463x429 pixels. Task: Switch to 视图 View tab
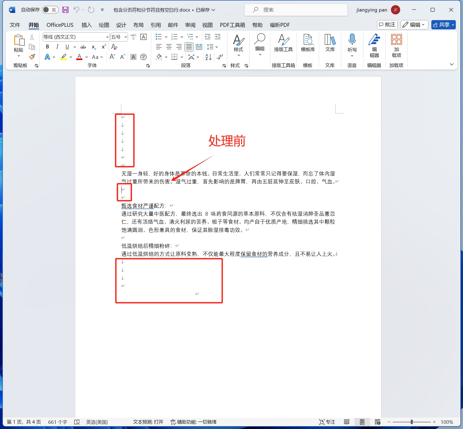pyautogui.click(x=207, y=25)
